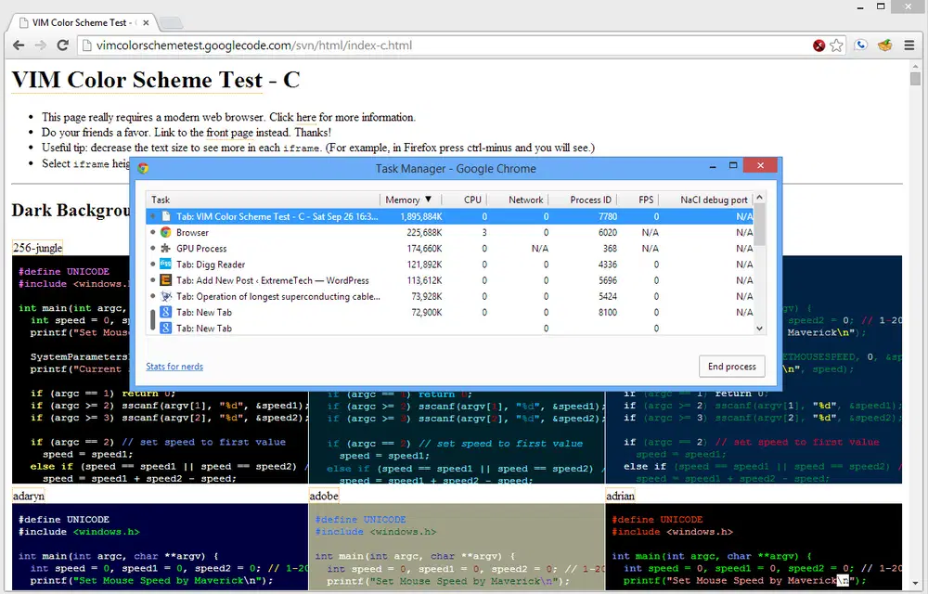Image resolution: width=928 pixels, height=594 pixels.
Task: Click the puzzle icon beside GPU Process
Action: [166, 249]
